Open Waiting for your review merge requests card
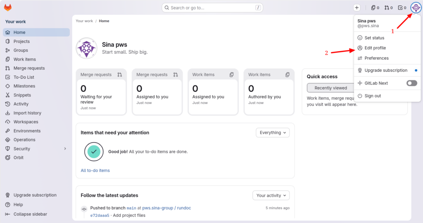The height and width of the screenshot is (223, 423). 102,92
